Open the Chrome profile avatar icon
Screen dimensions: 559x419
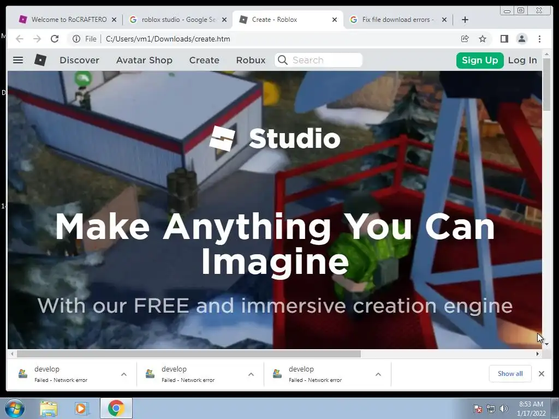point(521,39)
